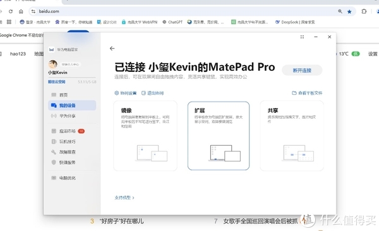379x231 pixels.
Task: Click Chrome's home button
Action: point(21,11)
